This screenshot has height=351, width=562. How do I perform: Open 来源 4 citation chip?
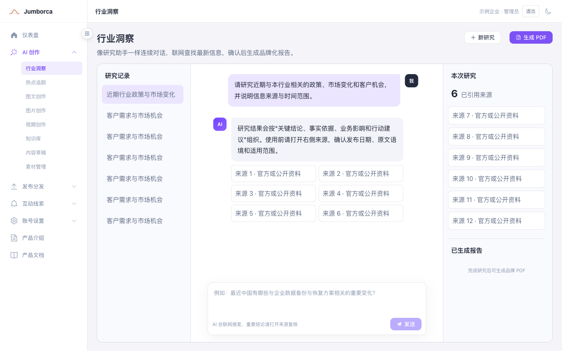pyautogui.click(x=361, y=193)
